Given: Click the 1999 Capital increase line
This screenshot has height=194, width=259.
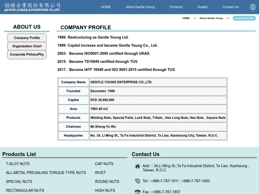Looking at the screenshot, I should 107,46.
